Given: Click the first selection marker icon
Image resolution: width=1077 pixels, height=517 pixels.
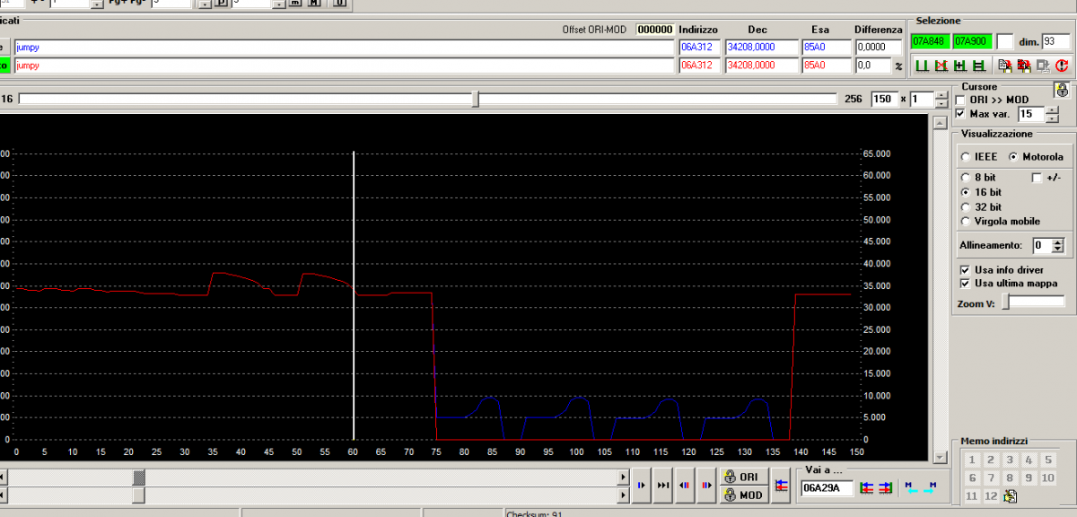Looking at the screenshot, I should (x=921, y=66).
